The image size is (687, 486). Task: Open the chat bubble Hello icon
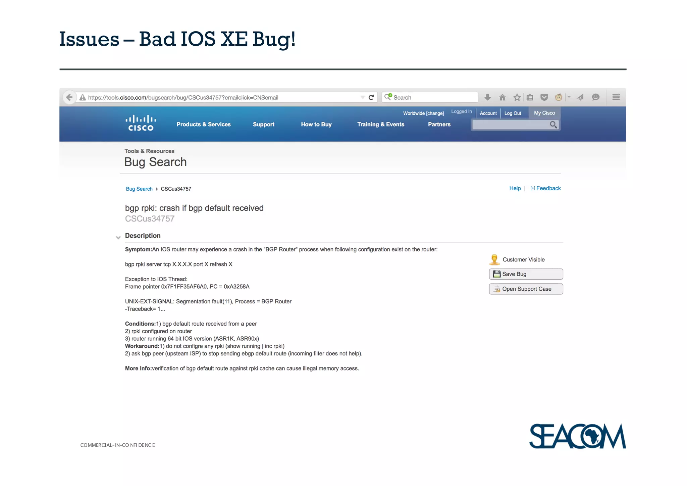tap(596, 97)
